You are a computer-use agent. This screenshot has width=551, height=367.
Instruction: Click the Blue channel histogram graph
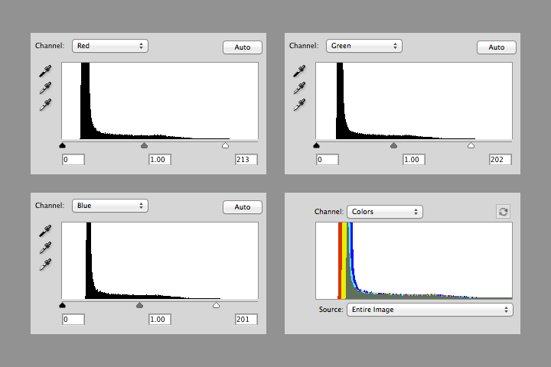pyautogui.click(x=160, y=261)
